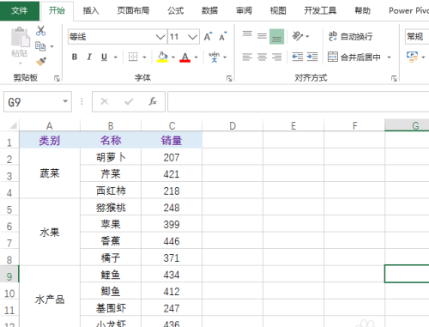
Task: Apply cell borders icon
Action: click(x=133, y=57)
